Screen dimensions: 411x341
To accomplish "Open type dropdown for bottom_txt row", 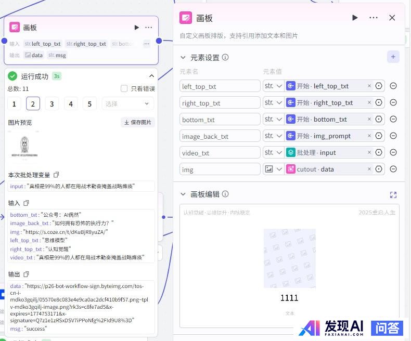I will pos(273,119).
